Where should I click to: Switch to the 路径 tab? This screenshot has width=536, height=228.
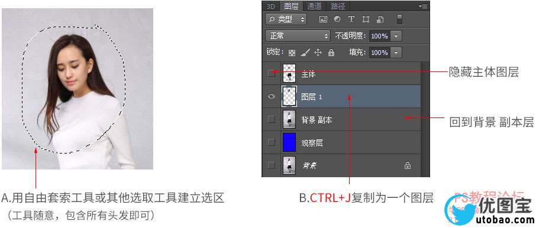pyautogui.click(x=338, y=6)
